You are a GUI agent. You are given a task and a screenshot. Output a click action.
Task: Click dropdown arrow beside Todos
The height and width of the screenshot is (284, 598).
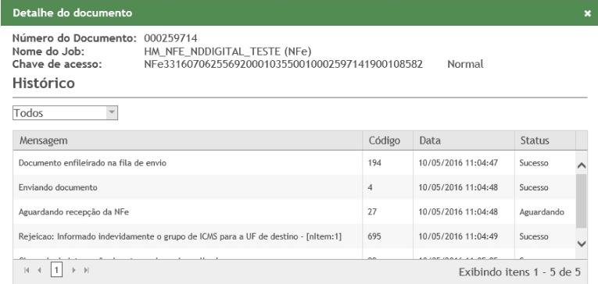(x=112, y=112)
